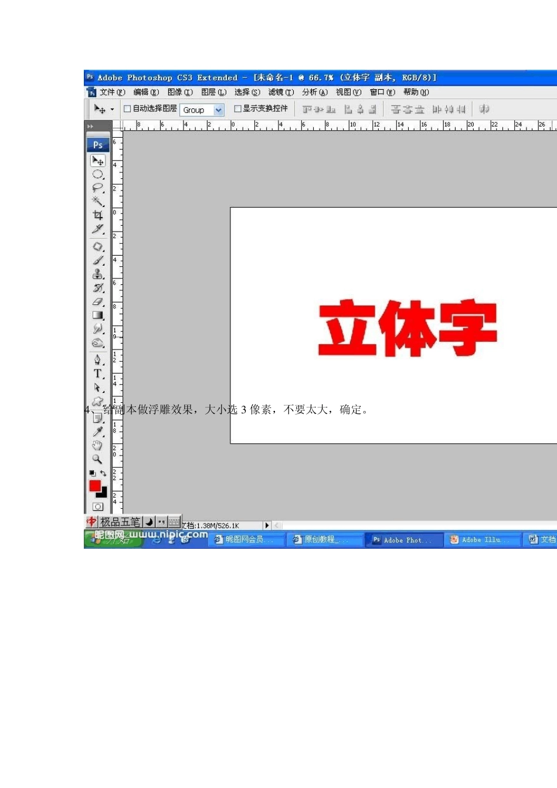Open the status bar info arrow menu
This screenshot has width=557, height=788.
[267, 525]
